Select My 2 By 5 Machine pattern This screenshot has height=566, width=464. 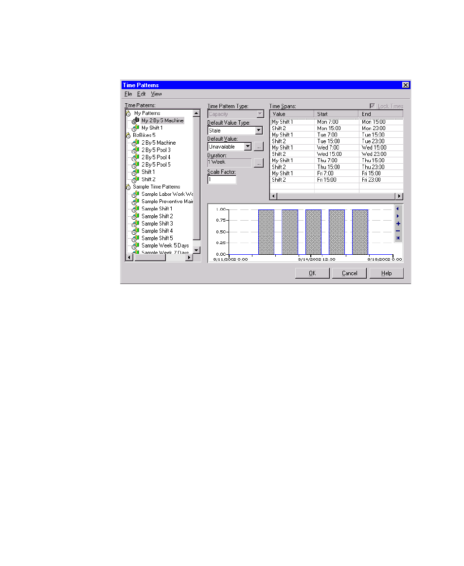pos(162,121)
